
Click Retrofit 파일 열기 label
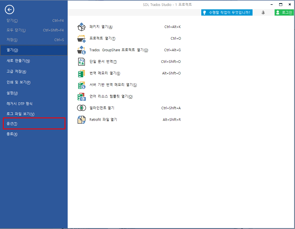click(x=103, y=120)
